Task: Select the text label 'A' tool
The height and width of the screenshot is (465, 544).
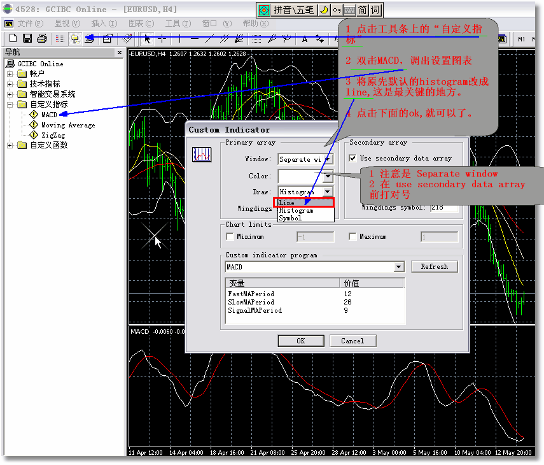Action: [305, 39]
